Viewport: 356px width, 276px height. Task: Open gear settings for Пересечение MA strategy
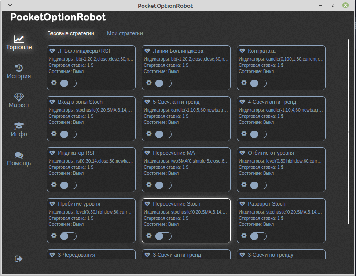pos(149,185)
